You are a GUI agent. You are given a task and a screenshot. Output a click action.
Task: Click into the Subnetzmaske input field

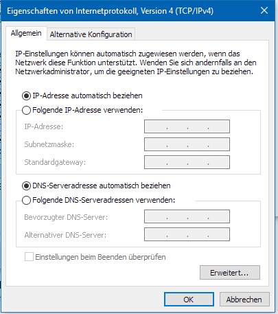pos(187,144)
